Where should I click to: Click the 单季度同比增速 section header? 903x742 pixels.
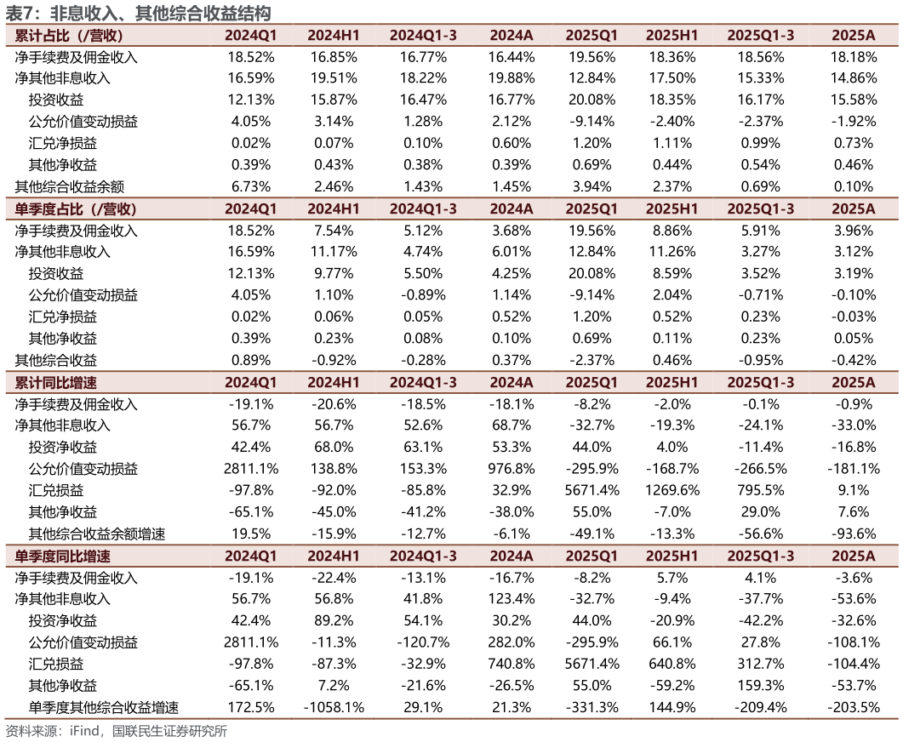(x=63, y=556)
